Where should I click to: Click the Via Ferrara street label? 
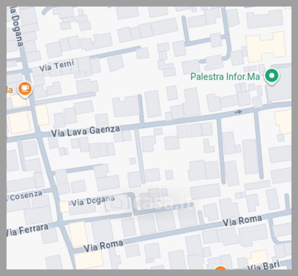(27, 230)
